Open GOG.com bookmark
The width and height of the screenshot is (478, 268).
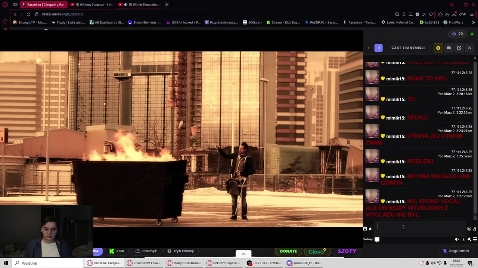(x=252, y=22)
